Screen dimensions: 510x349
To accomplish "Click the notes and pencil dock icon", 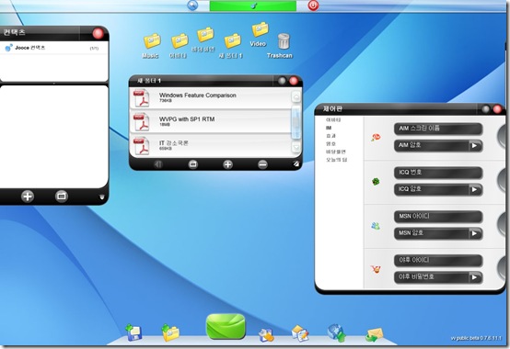I will tap(300, 333).
